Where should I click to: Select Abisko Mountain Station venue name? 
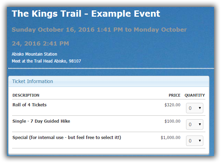pyautogui.click(x=34, y=54)
